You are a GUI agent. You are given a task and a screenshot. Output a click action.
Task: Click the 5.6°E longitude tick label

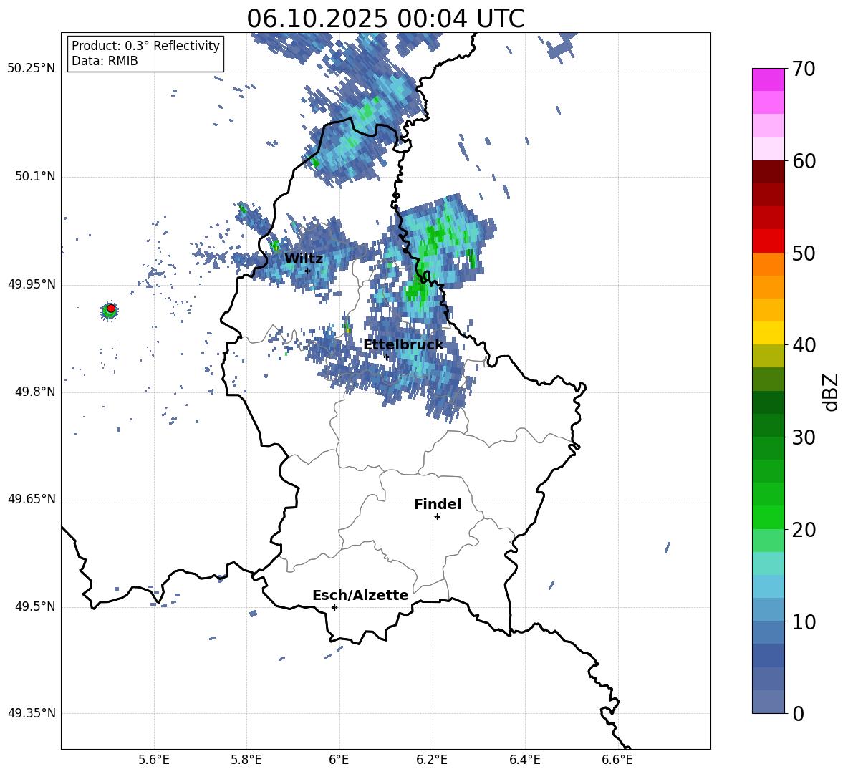pyautogui.click(x=154, y=760)
